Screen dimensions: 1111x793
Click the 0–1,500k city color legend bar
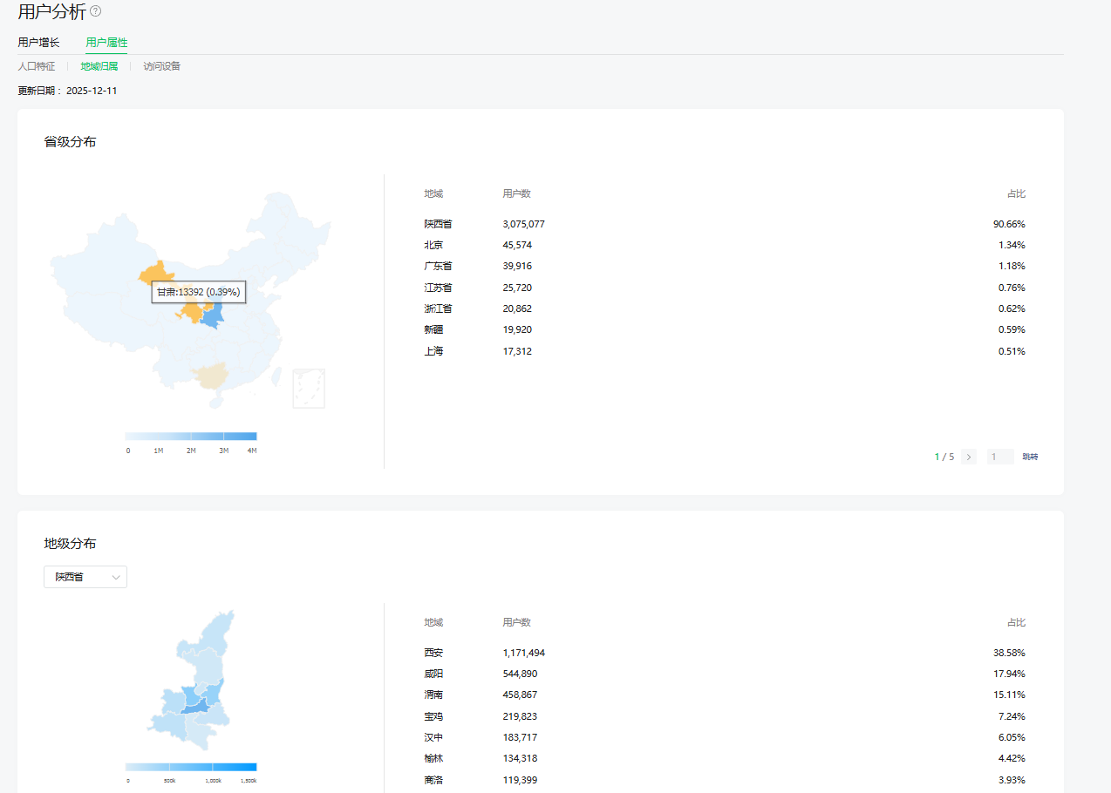(x=191, y=767)
